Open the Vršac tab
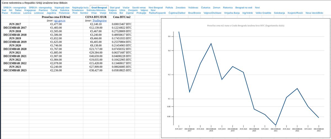 [94, 13]
